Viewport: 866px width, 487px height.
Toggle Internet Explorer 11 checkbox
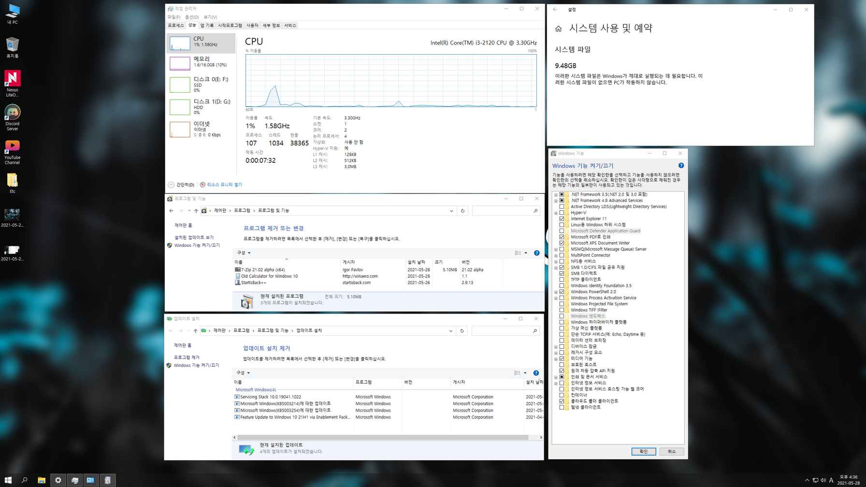pyautogui.click(x=562, y=219)
